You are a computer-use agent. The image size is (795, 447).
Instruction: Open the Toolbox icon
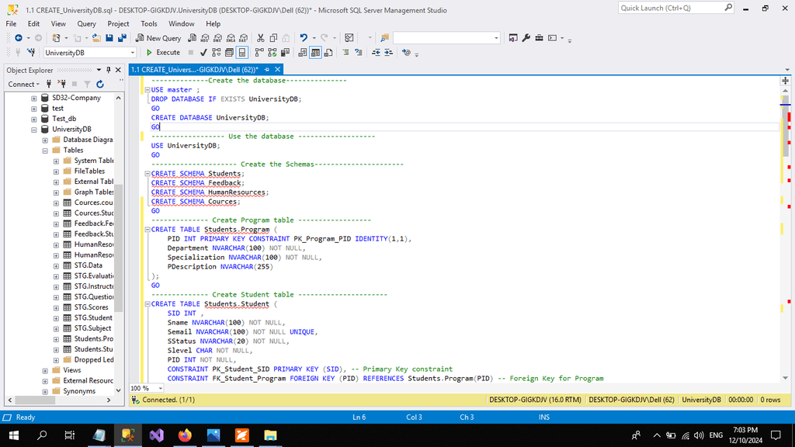[x=539, y=38]
